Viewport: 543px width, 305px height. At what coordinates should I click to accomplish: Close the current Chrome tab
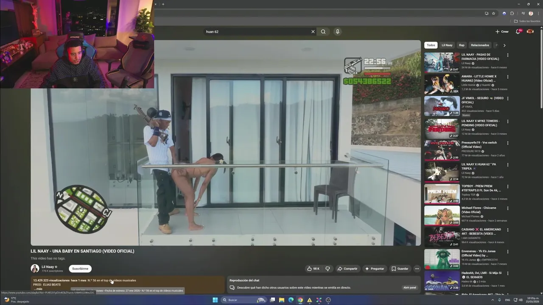point(155,4)
